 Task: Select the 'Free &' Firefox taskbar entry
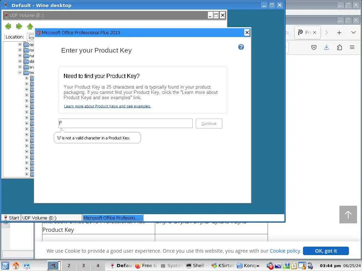click(x=146, y=266)
